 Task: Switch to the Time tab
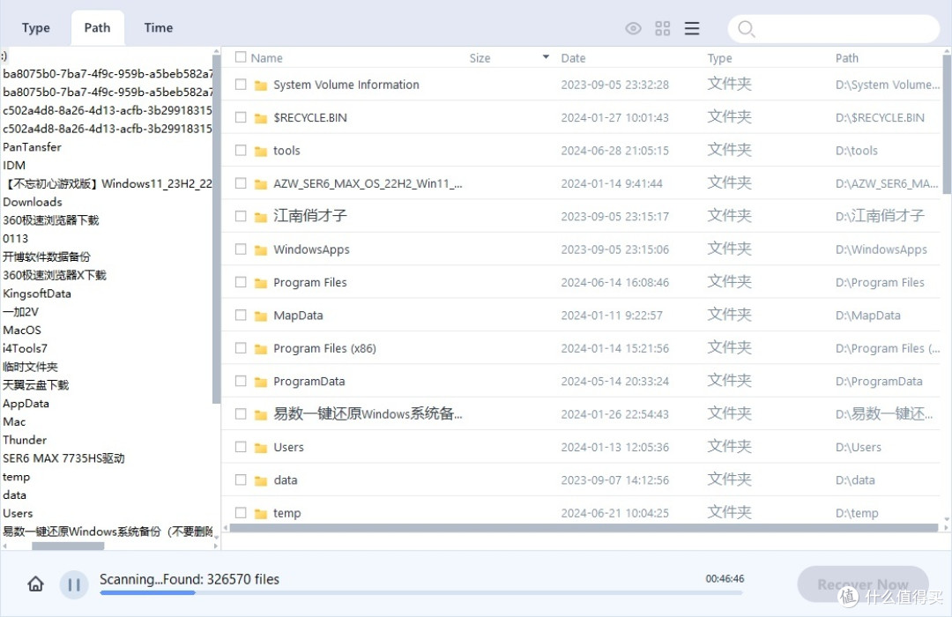[159, 28]
